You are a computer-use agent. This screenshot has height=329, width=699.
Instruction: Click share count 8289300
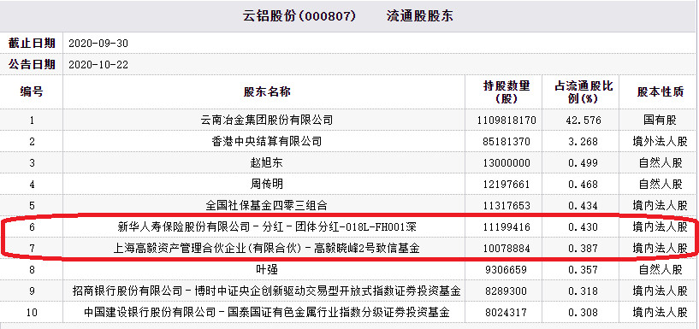pos(506,291)
